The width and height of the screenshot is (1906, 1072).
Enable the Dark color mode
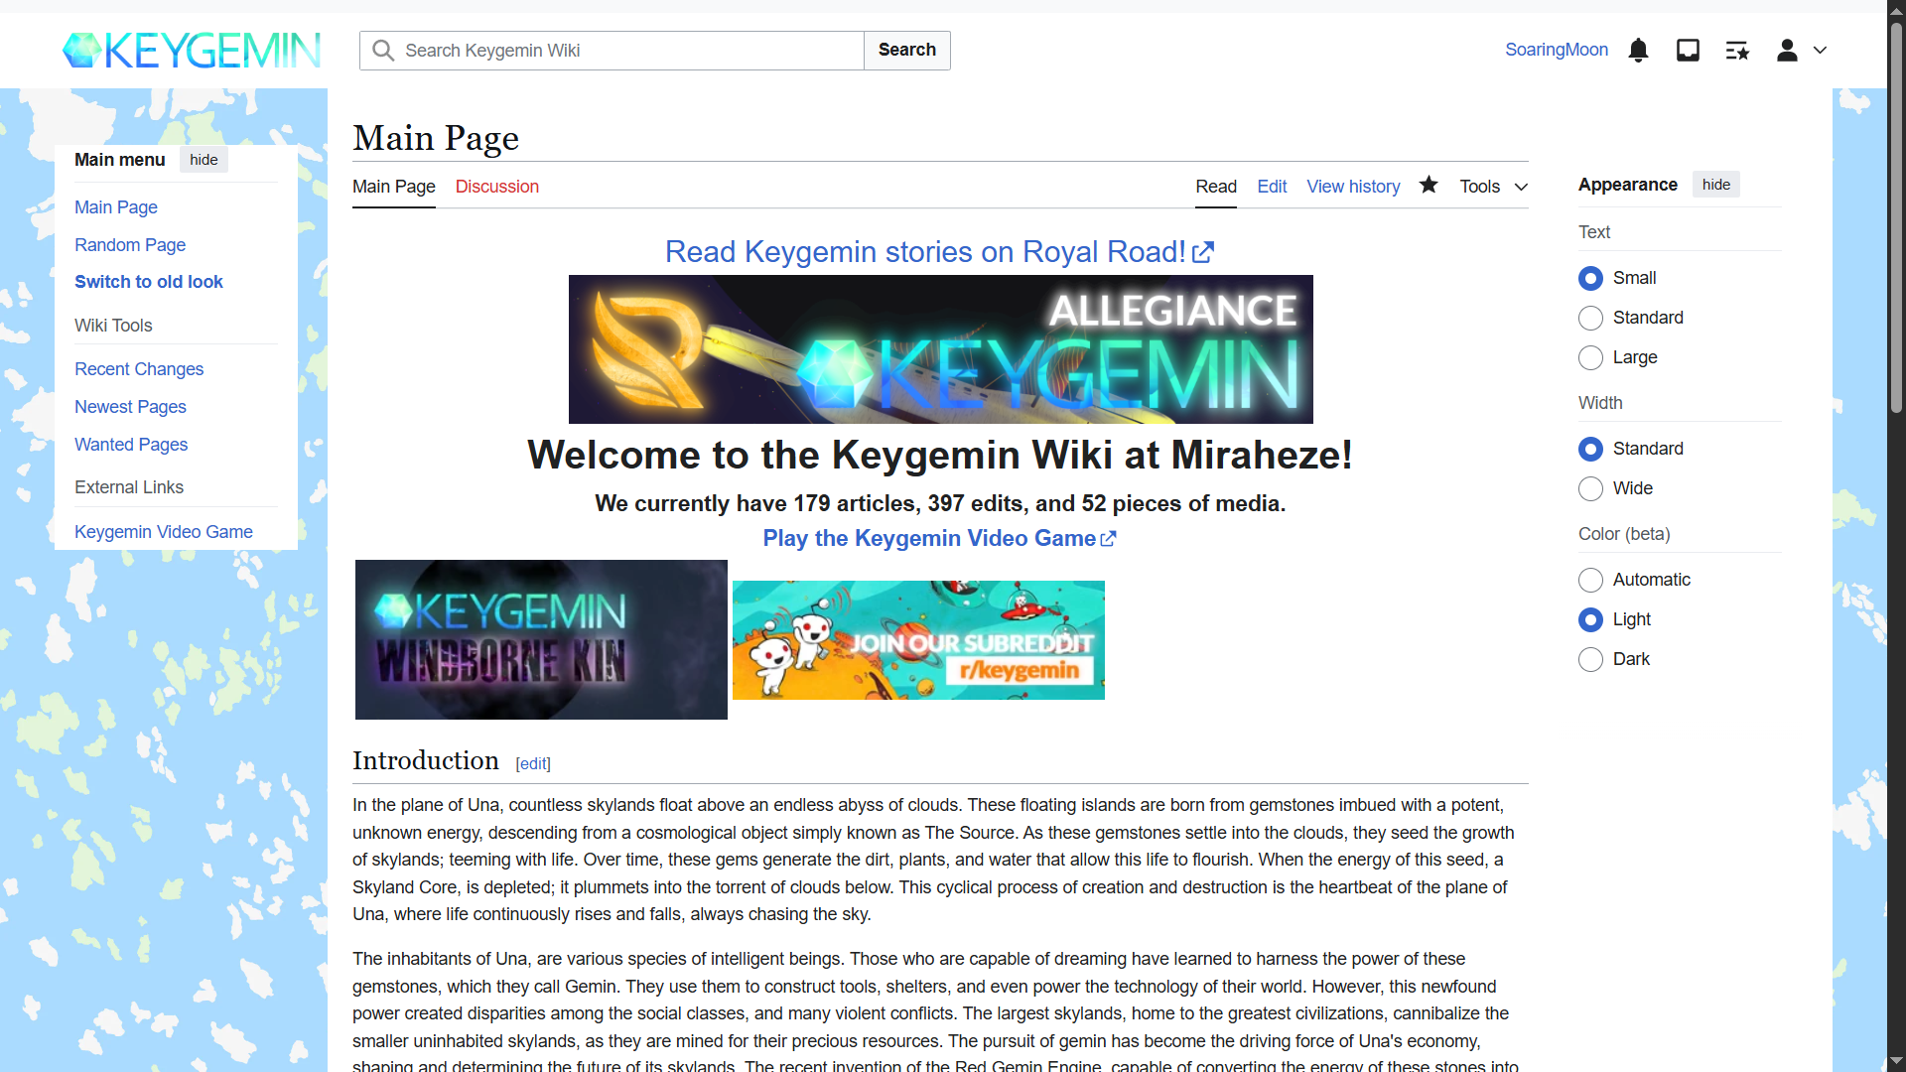(x=1590, y=659)
